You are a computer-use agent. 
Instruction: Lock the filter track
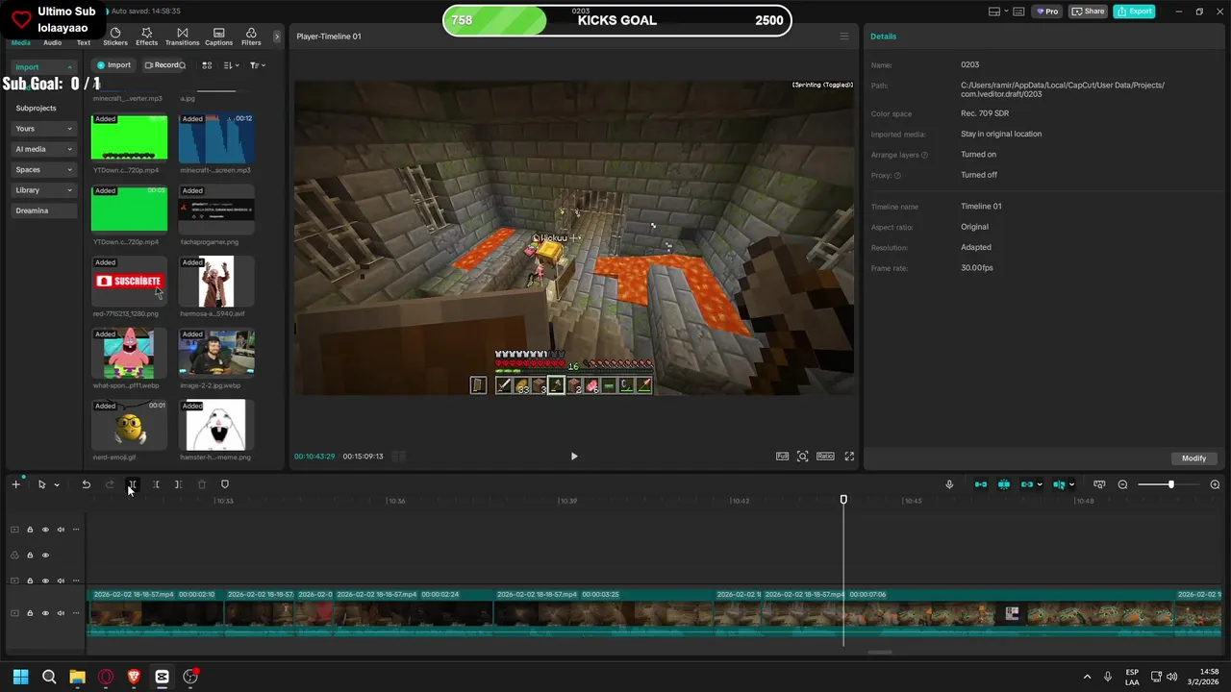[30, 556]
